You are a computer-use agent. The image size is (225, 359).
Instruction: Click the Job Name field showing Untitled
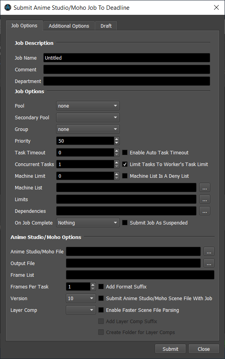tap(127, 58)
